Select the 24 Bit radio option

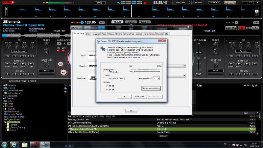pos(107,89)
